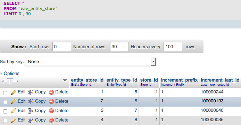Click the eav_entity_store table name in query

pos(38,9)
